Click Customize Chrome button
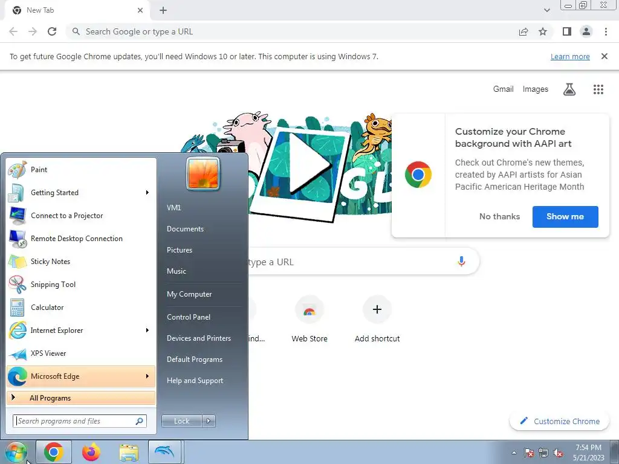 560,421
